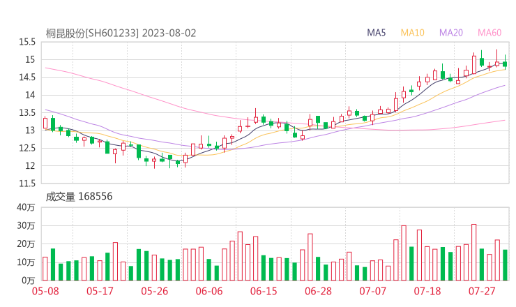This screenshot has width=516, height=307.
Task: Click the 0万 volume axis label
Action: pos(29,280)
